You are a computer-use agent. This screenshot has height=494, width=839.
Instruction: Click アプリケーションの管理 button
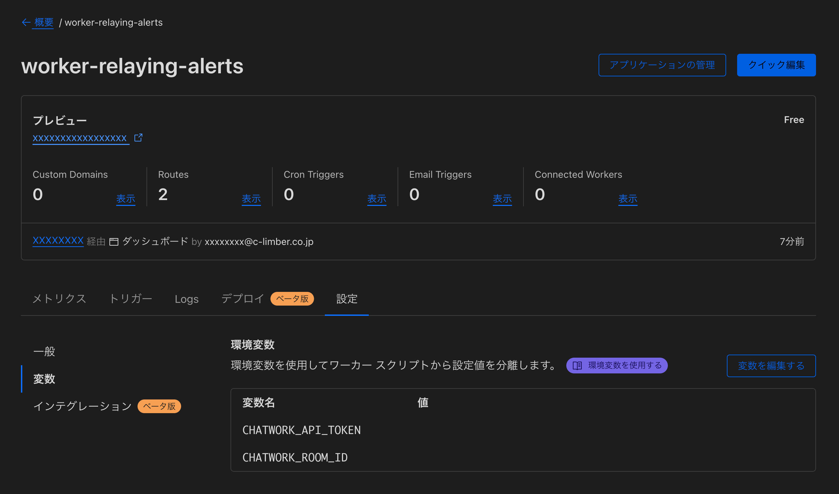pos(662,65)
